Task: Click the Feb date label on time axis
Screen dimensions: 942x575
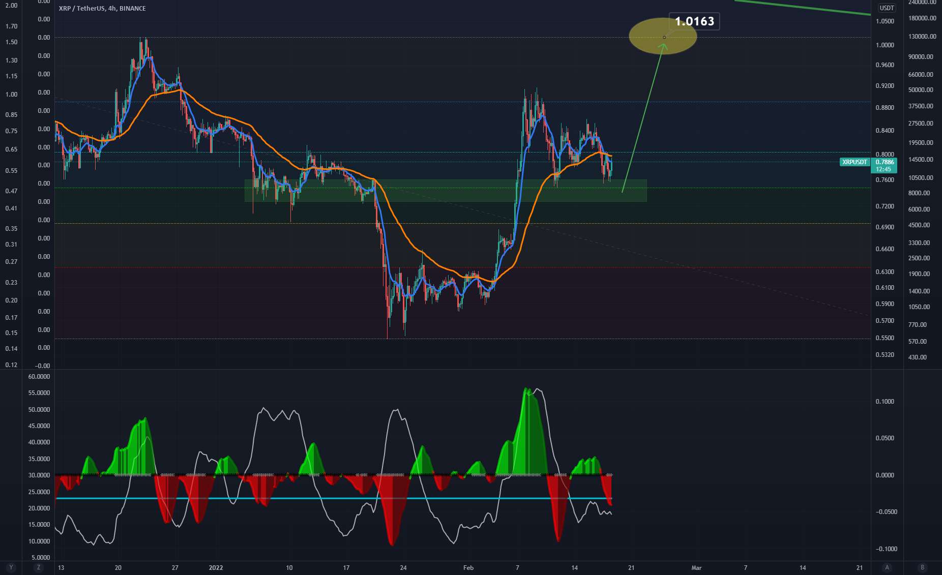Action: pyautogui.click(x=468, y=568)
